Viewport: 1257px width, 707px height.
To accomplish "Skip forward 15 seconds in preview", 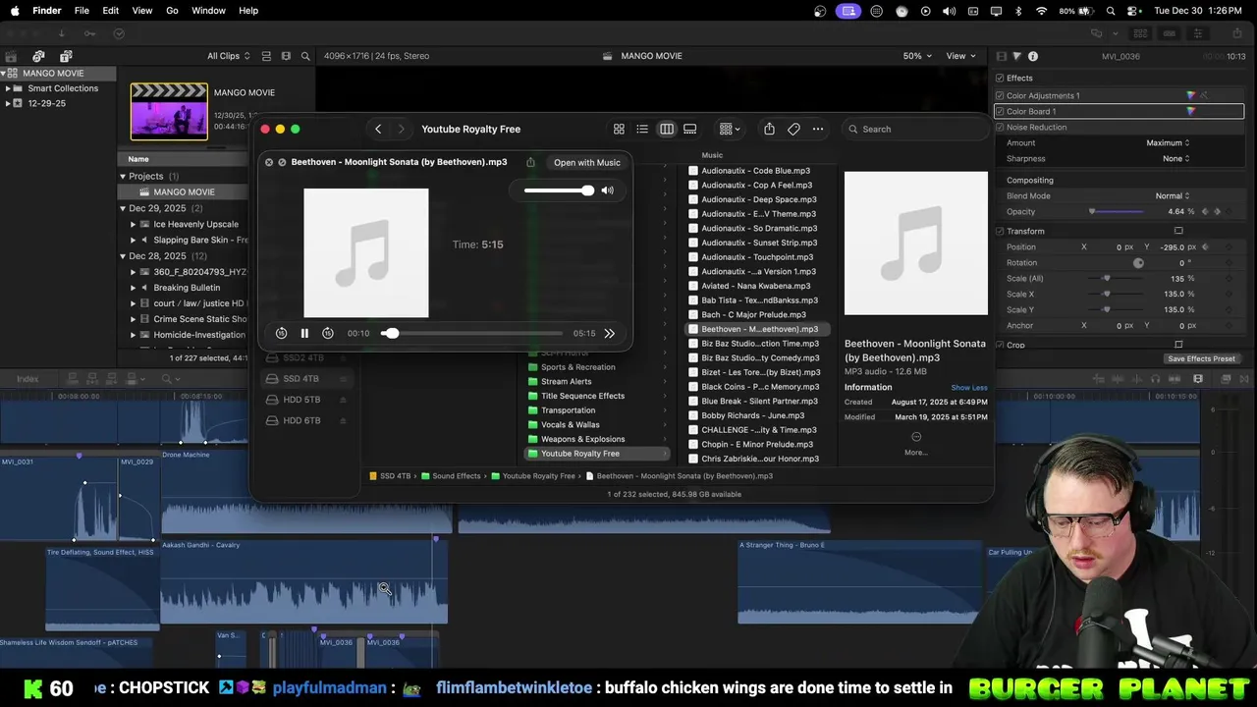I will [x=328, y=334].
